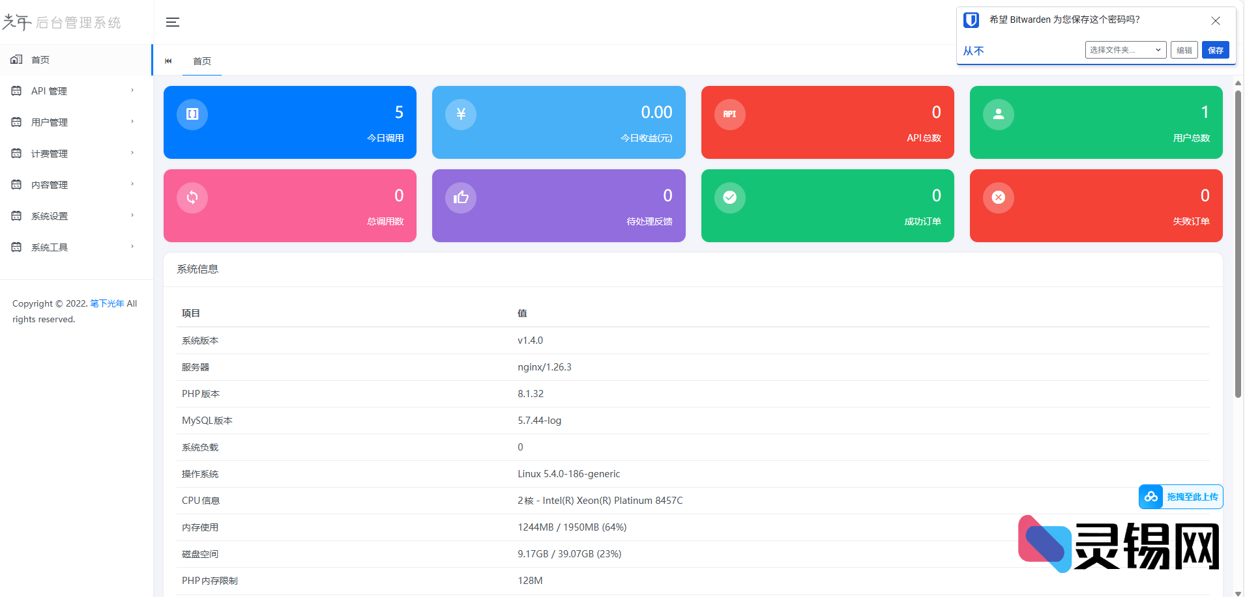
Task: Open the 笔下光年 copyright link
Action: click(x=107, y=303)
